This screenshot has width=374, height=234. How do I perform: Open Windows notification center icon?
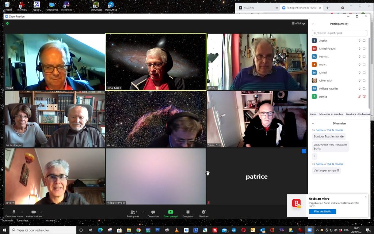pos(368,230)
